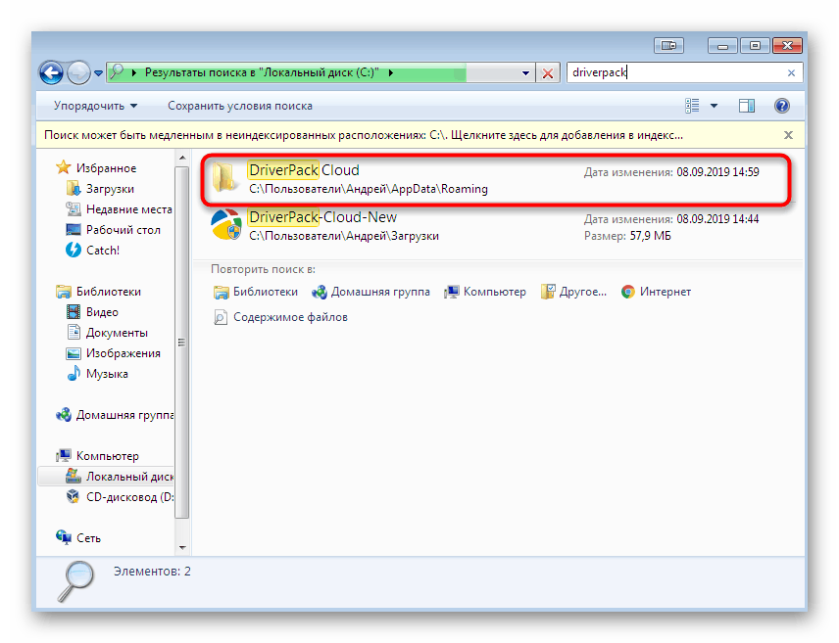Open Рабочий стол in favorites
This screenshot has width=839, height=643.
(x=123, y=230)
